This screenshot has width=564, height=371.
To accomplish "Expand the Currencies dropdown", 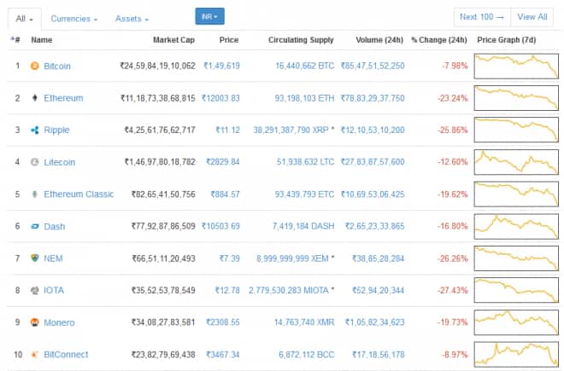I will click(73, 18).
